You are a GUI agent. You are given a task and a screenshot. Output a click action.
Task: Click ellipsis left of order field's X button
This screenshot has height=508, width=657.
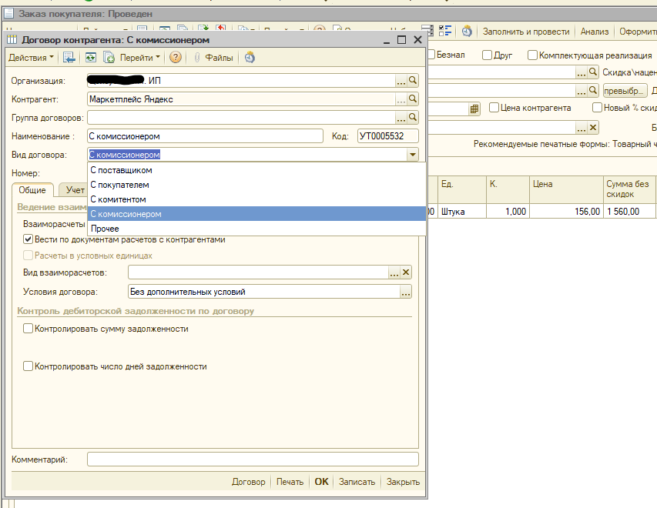[582, 128]
